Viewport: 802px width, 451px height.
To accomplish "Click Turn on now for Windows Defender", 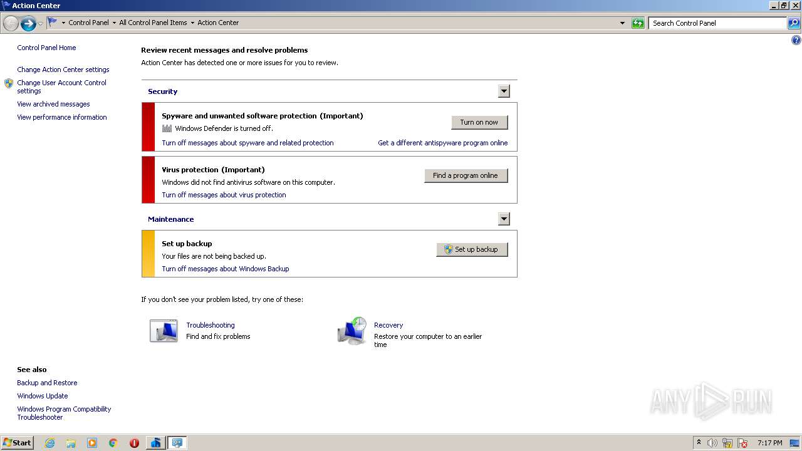I will (x=479, y=122).
